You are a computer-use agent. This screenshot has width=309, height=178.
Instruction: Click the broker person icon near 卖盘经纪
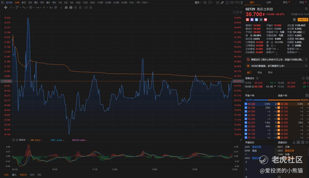pos(294,142)
